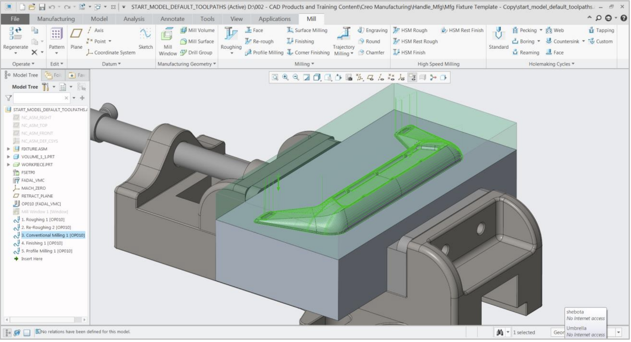Image resolution: width=631 pixels, height=342 pixels.
Task: Select HSM Rest Finish
Action: [462, 30]
